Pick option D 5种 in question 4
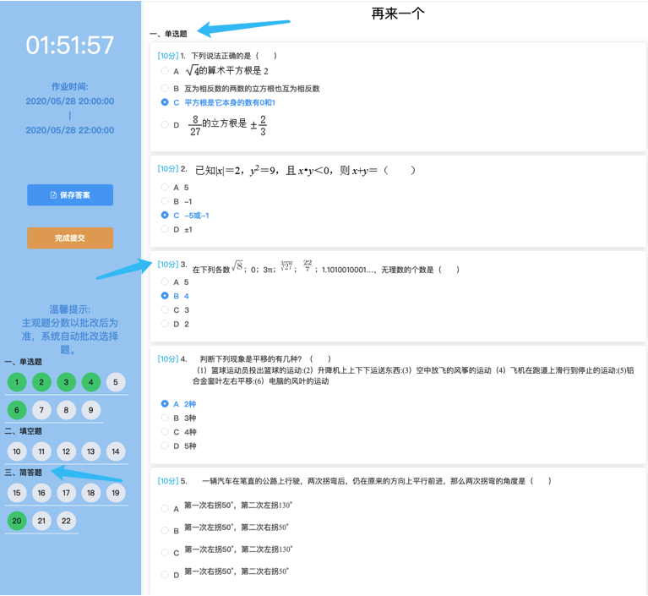648x596 pixels. pos(165,446)
